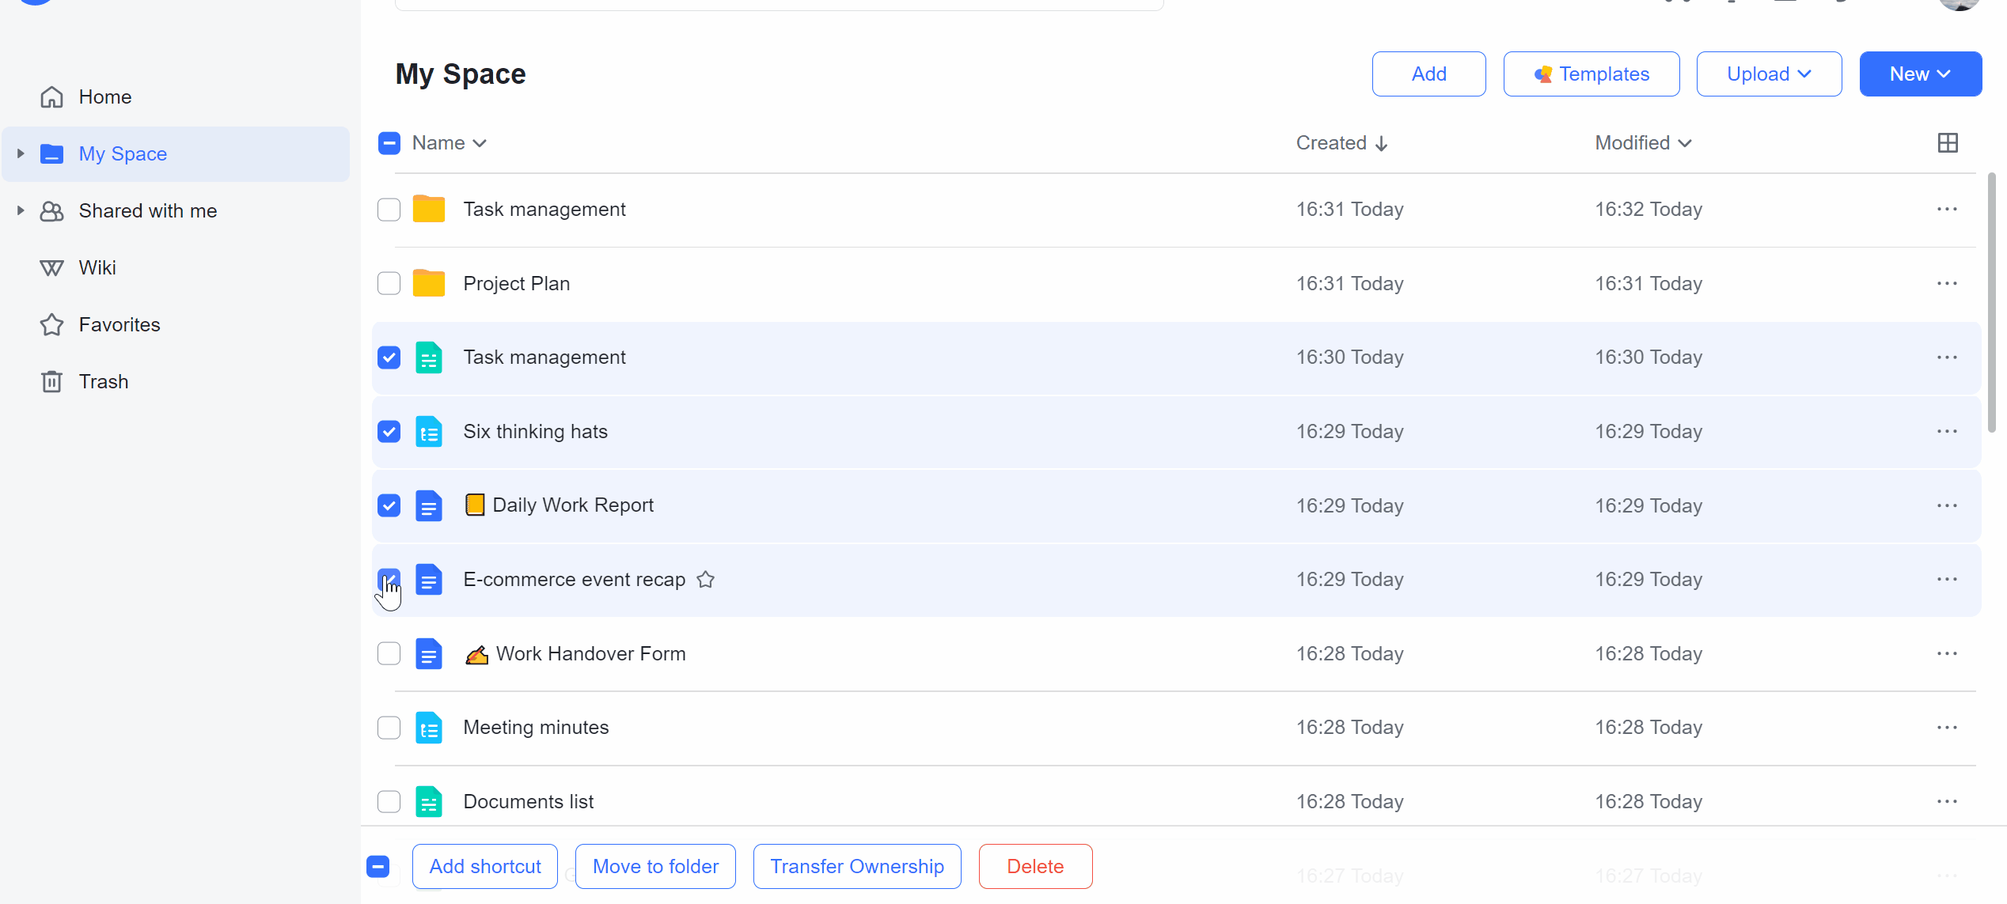Click the Project Plan folder icon
Viewport: 2007px width, 904px height.
[x=430, y=282]
